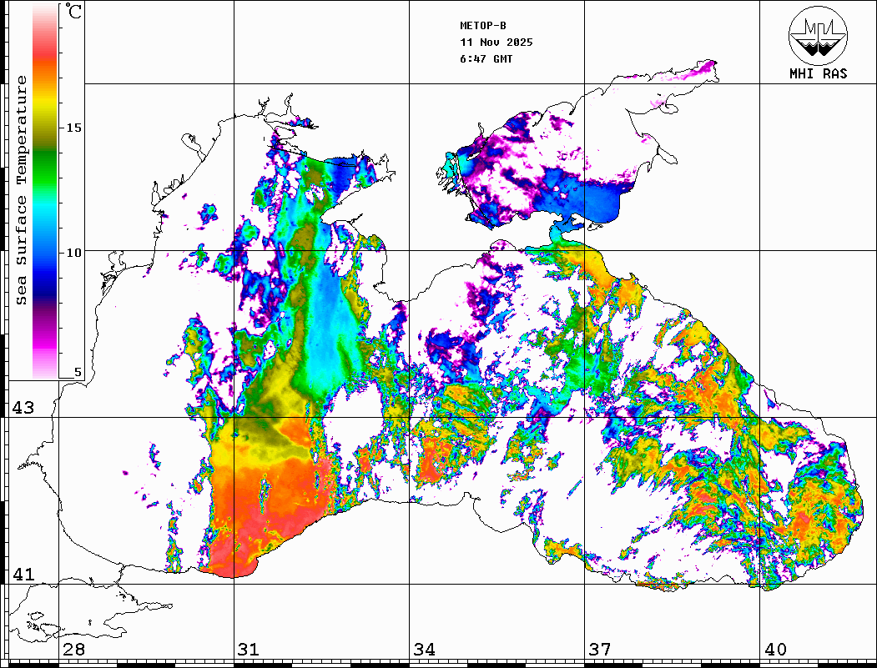Click the "MHI RAS" text under the logo
Image resolution: width=877 pixels, height=668 pixels.
pyautogui.click(x=818, y=74)
